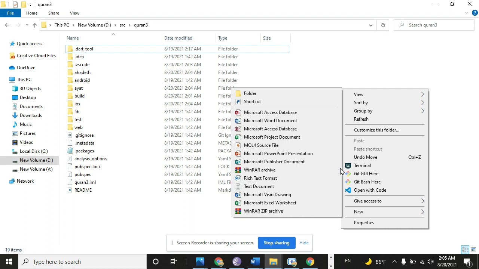Viewport: 479px width, 269px height.
Task: Open the recent locations dropdown
Action: pos(27,25)
